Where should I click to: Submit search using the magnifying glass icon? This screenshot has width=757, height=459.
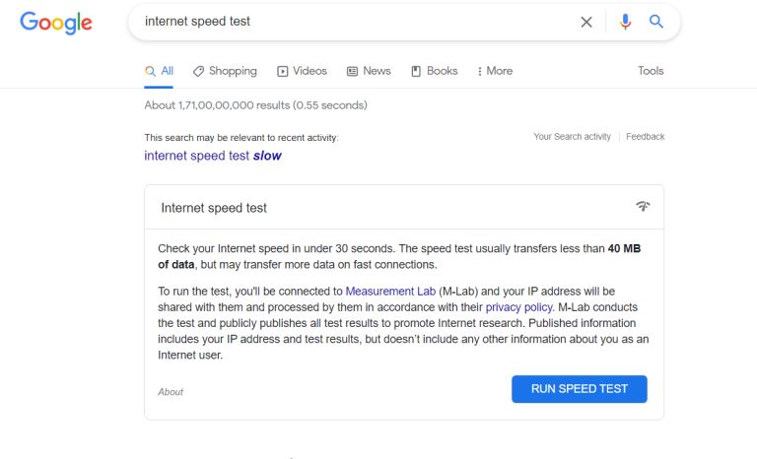[x=656, y=22]
